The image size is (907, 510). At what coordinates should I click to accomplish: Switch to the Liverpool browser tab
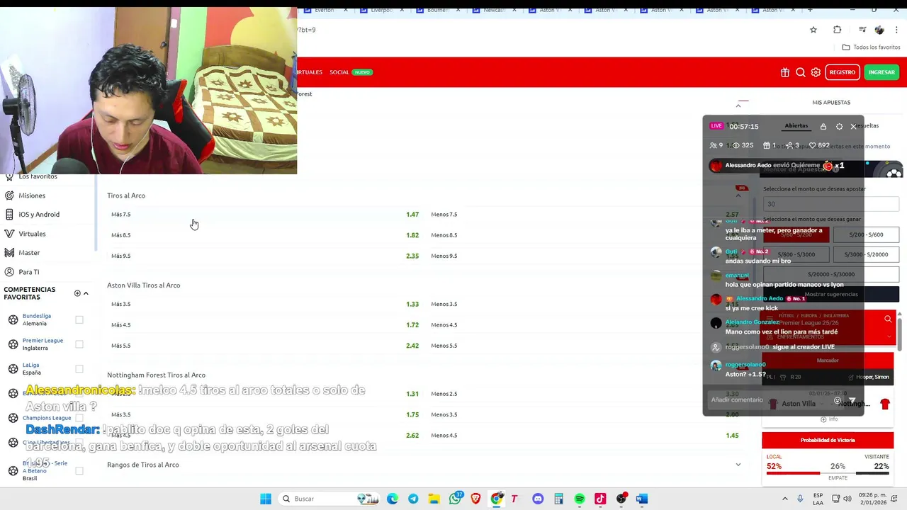pos(381,10)
